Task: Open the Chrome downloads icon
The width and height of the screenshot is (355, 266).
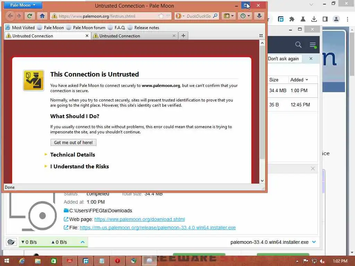Action: (x=314, y=19)
